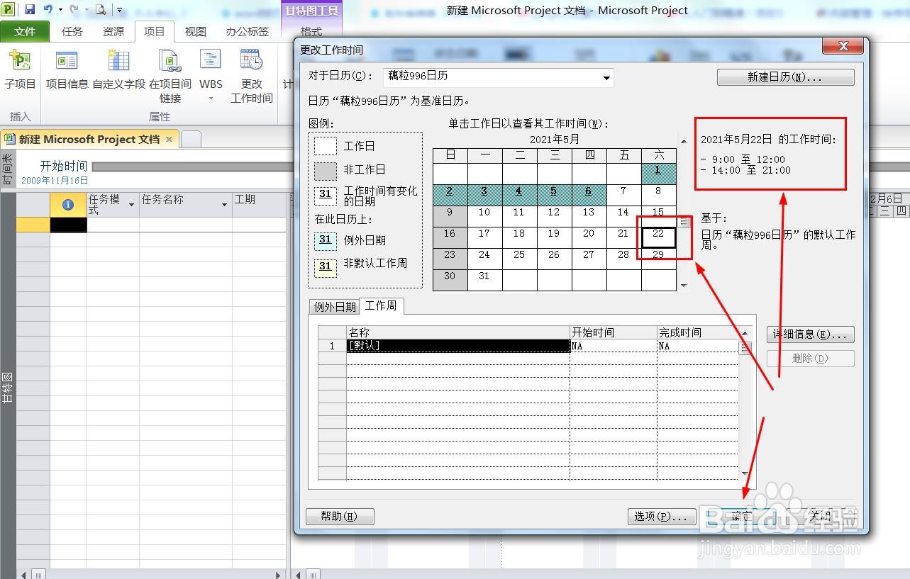Close the 更改工作时间 dialog window
Viewport: 910px width, 579px height.
click(843, 46)
